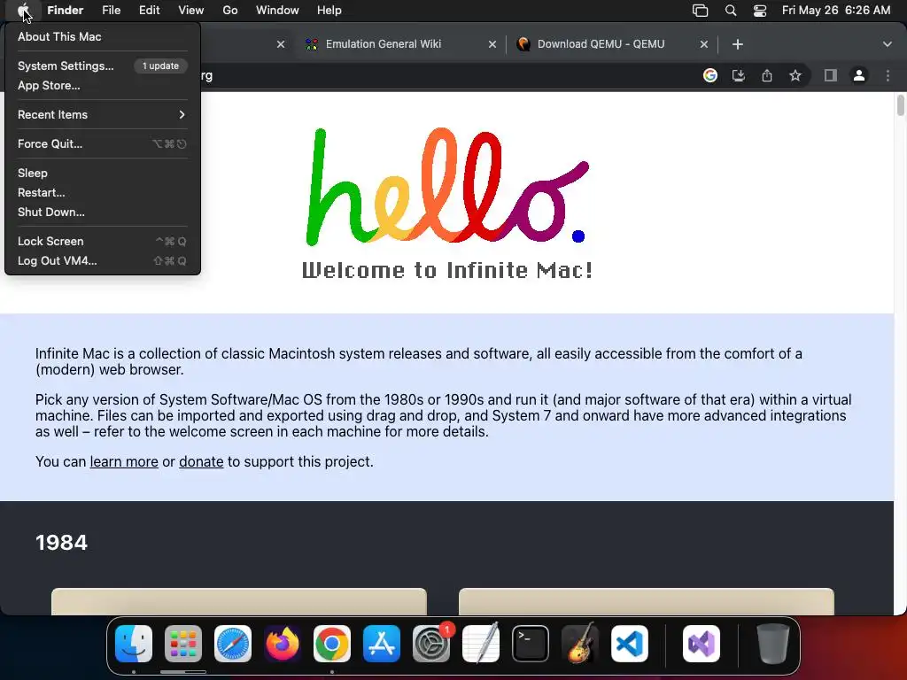Open the File menu
Screen dimensions: 907x680
click(111, 11)
